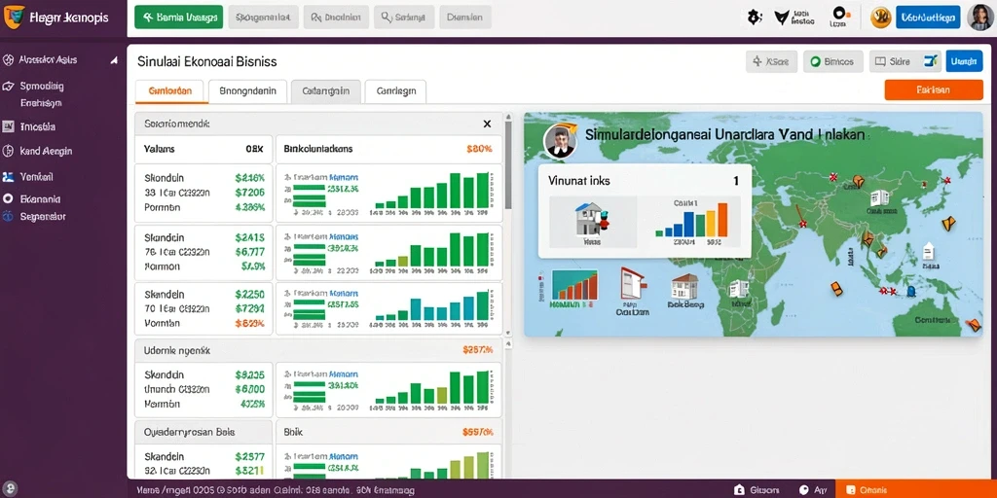Switch to the Canrlegm tab
The width and height of the screenshot is (997, 498).
click(396, 90)
